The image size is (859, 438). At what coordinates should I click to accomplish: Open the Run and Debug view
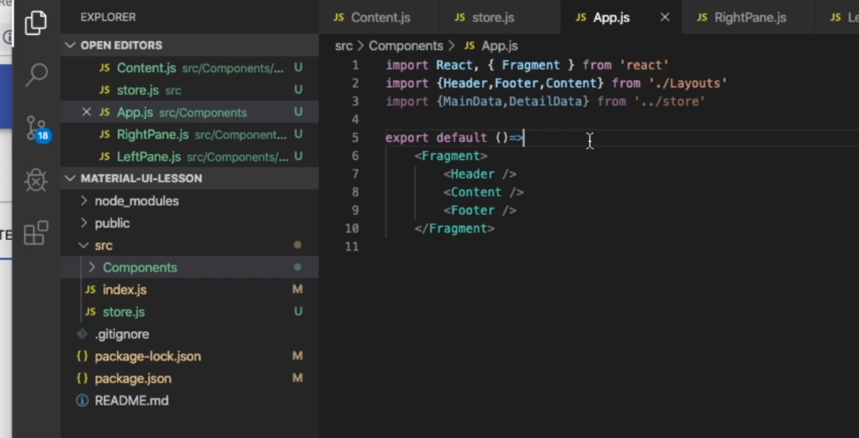click(36, 180)
